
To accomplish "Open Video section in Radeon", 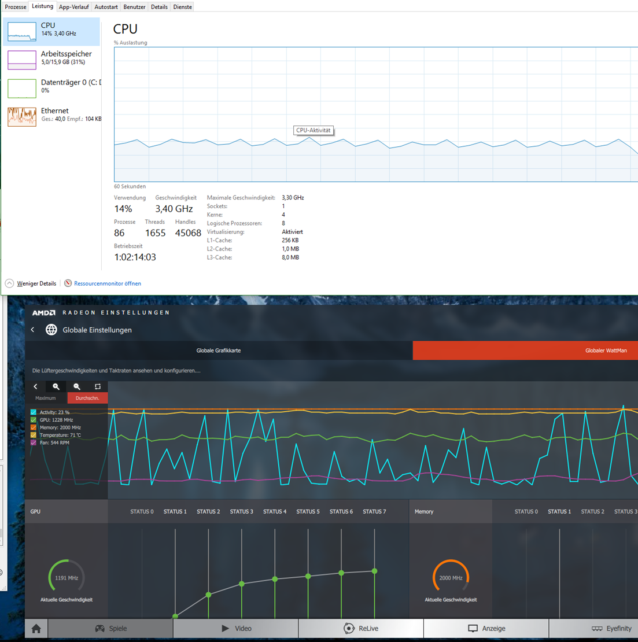I will (236, 629).
